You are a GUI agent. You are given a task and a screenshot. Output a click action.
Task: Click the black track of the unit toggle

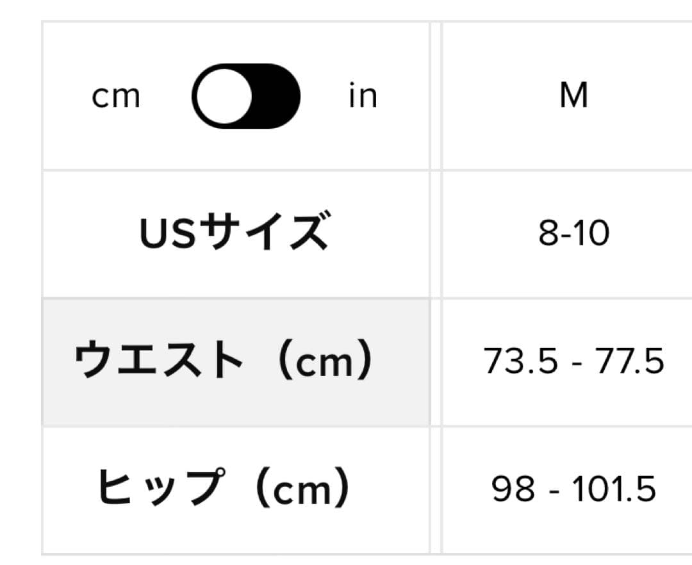(276, 96)
